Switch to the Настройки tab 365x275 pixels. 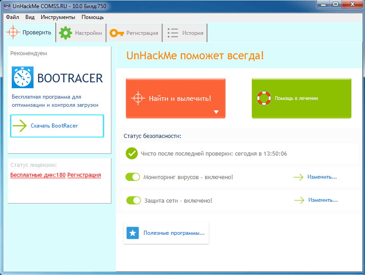pyautogui.click(x=81, y=33)
